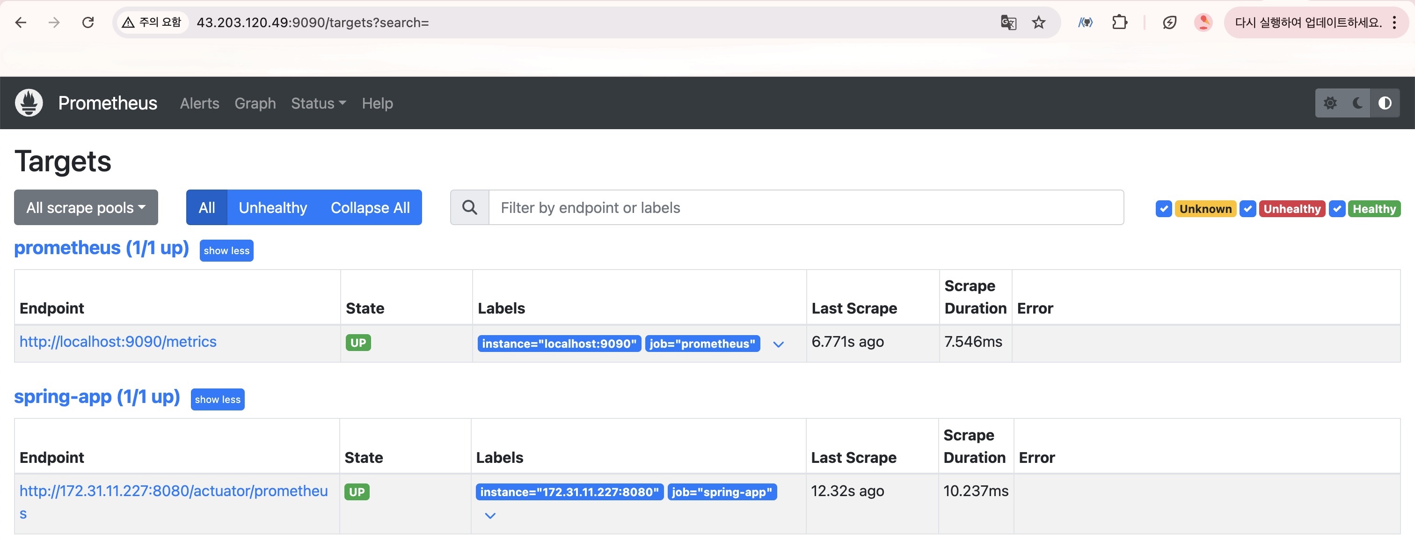Click the instance="localhost:9090" label

pyautogui.click(x=559, y=344)
